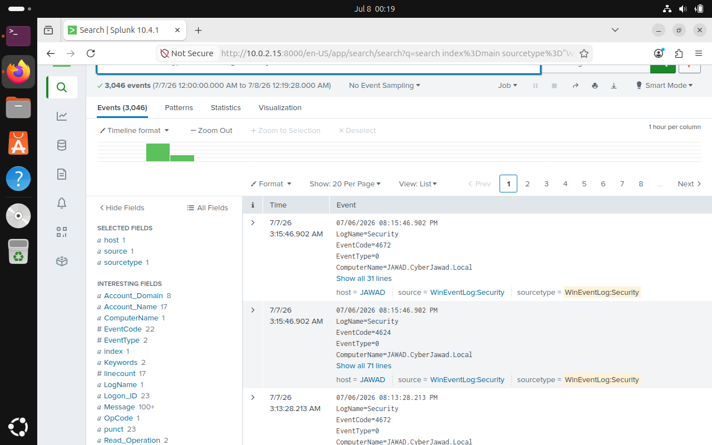Open the Alerts bell icon in sidebar
Image resolution: width=712 pixels, height=445 pixels.
tap(62, 203)
